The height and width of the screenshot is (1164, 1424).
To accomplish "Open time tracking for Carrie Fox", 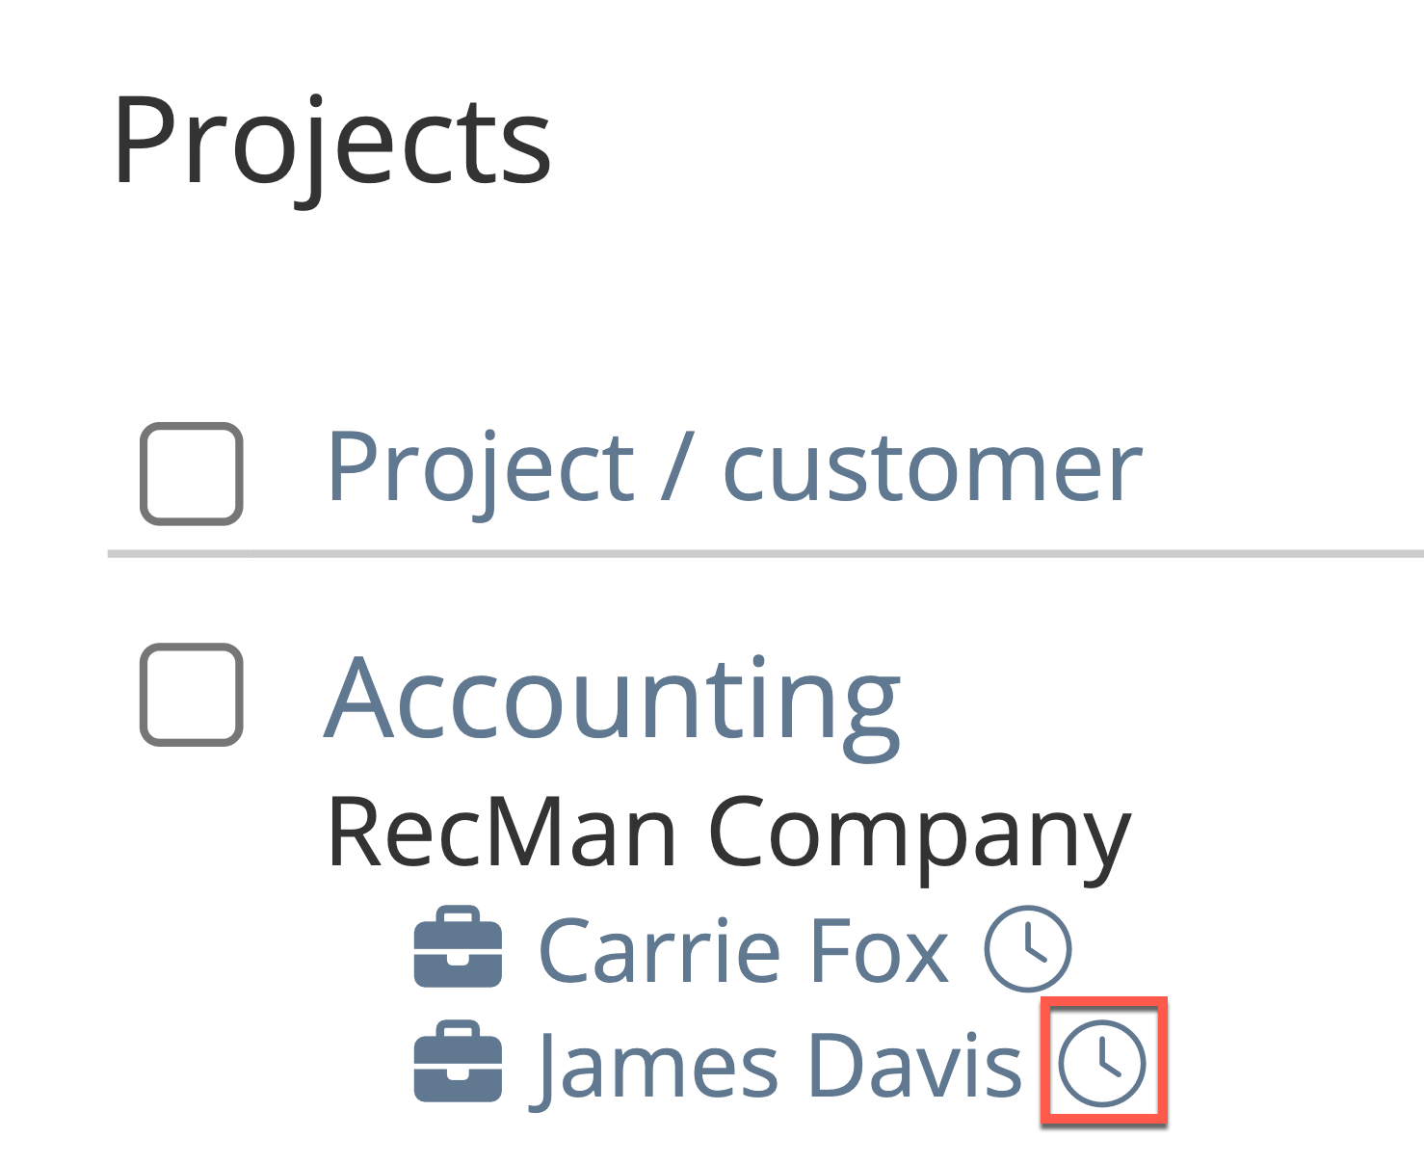I will point(1027,949).
